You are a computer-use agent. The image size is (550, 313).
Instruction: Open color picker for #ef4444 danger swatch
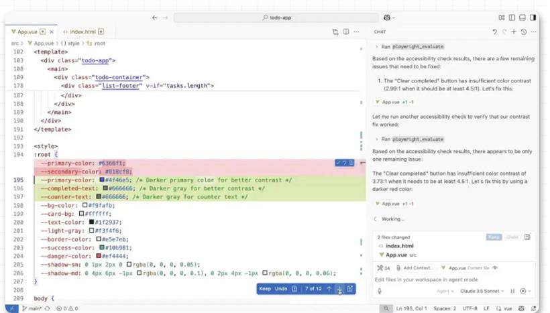click(99, 256)
